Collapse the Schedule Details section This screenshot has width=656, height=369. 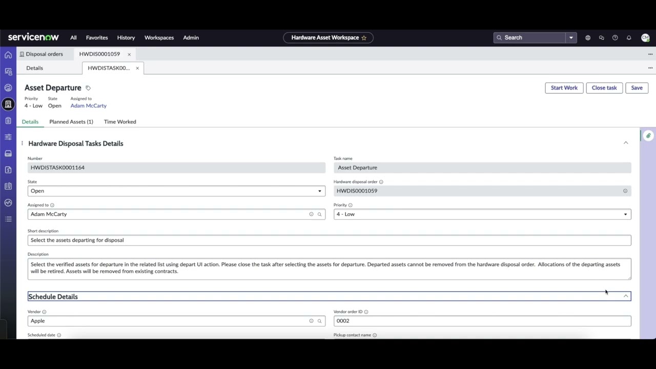coord(625,296)
